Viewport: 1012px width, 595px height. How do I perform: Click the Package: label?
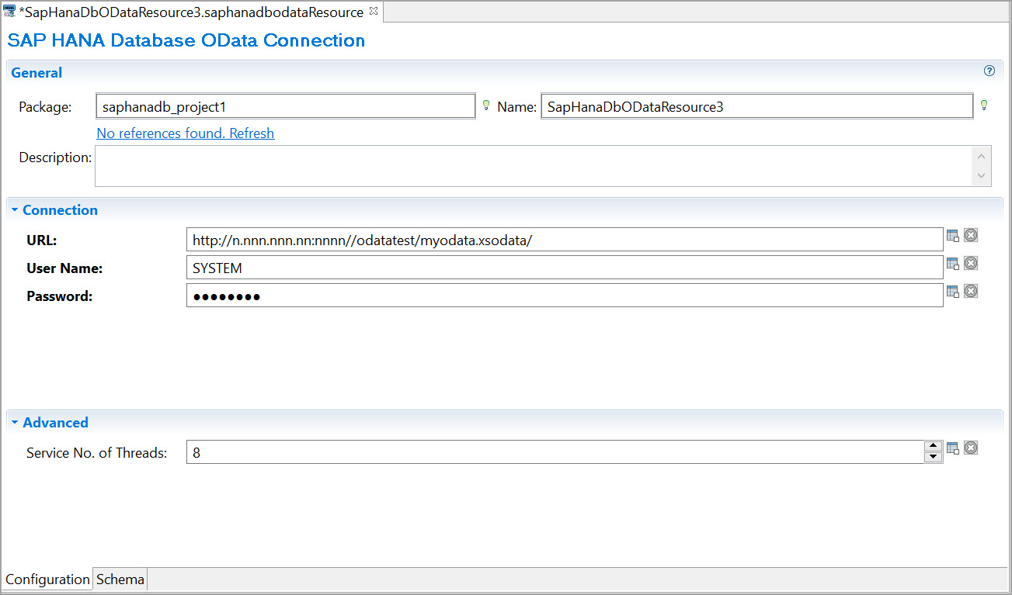45,107
